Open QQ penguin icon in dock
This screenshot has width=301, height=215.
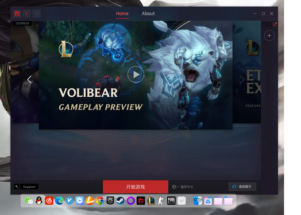point(39,201)
